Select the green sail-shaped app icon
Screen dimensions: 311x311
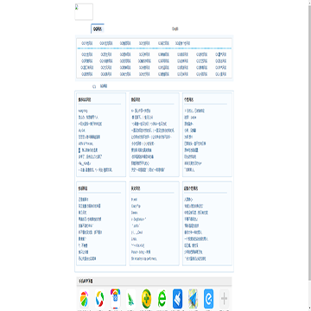pos(130,300)
